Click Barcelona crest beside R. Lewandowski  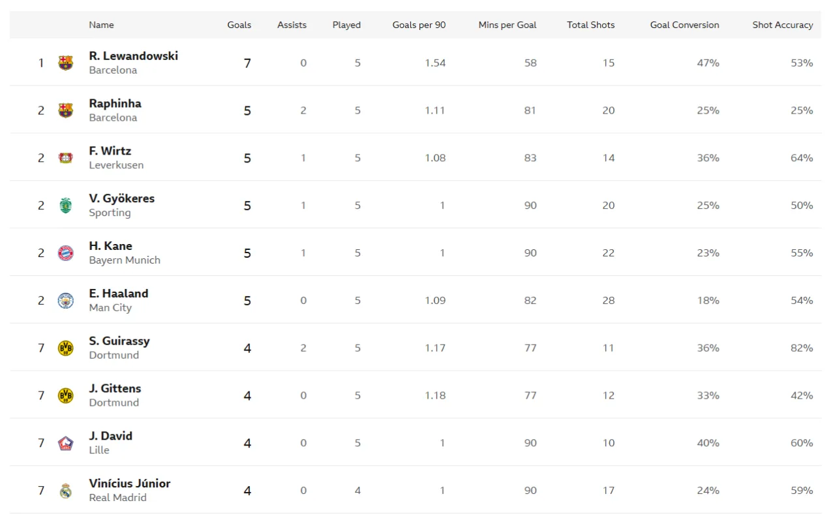[66, 63]
